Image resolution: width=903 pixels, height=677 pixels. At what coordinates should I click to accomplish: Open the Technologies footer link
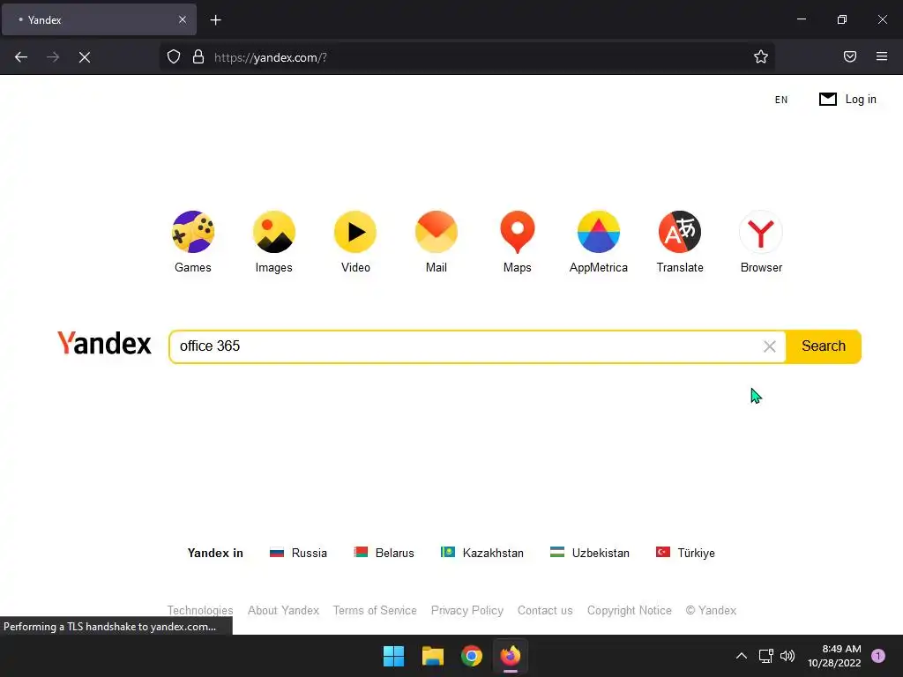pyautogui.click(x=200, y=610)
